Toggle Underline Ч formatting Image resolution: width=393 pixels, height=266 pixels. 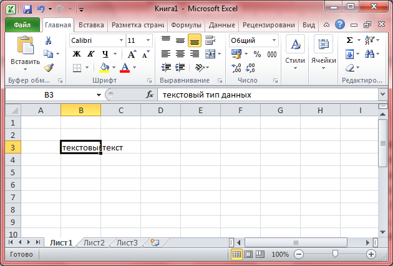[105, 54]
